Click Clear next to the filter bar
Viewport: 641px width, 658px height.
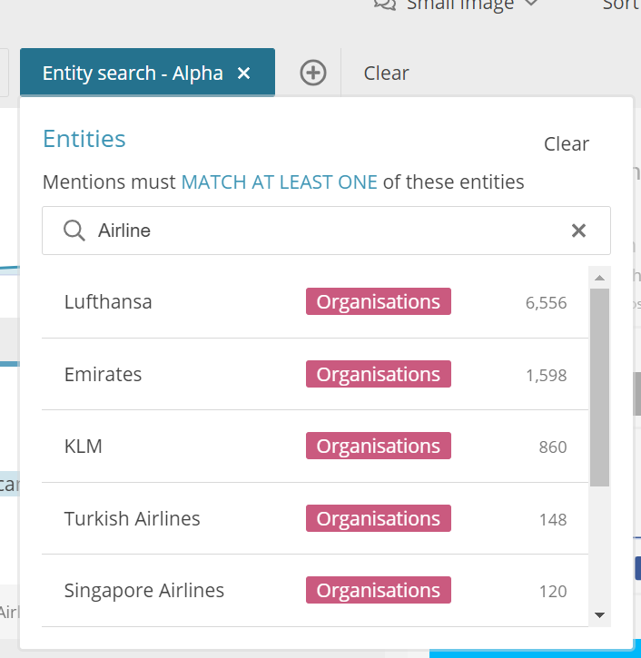386,73
